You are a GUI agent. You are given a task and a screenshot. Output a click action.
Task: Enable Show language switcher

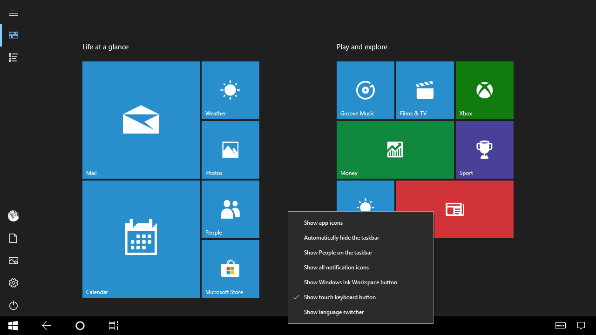click(361, 312)
